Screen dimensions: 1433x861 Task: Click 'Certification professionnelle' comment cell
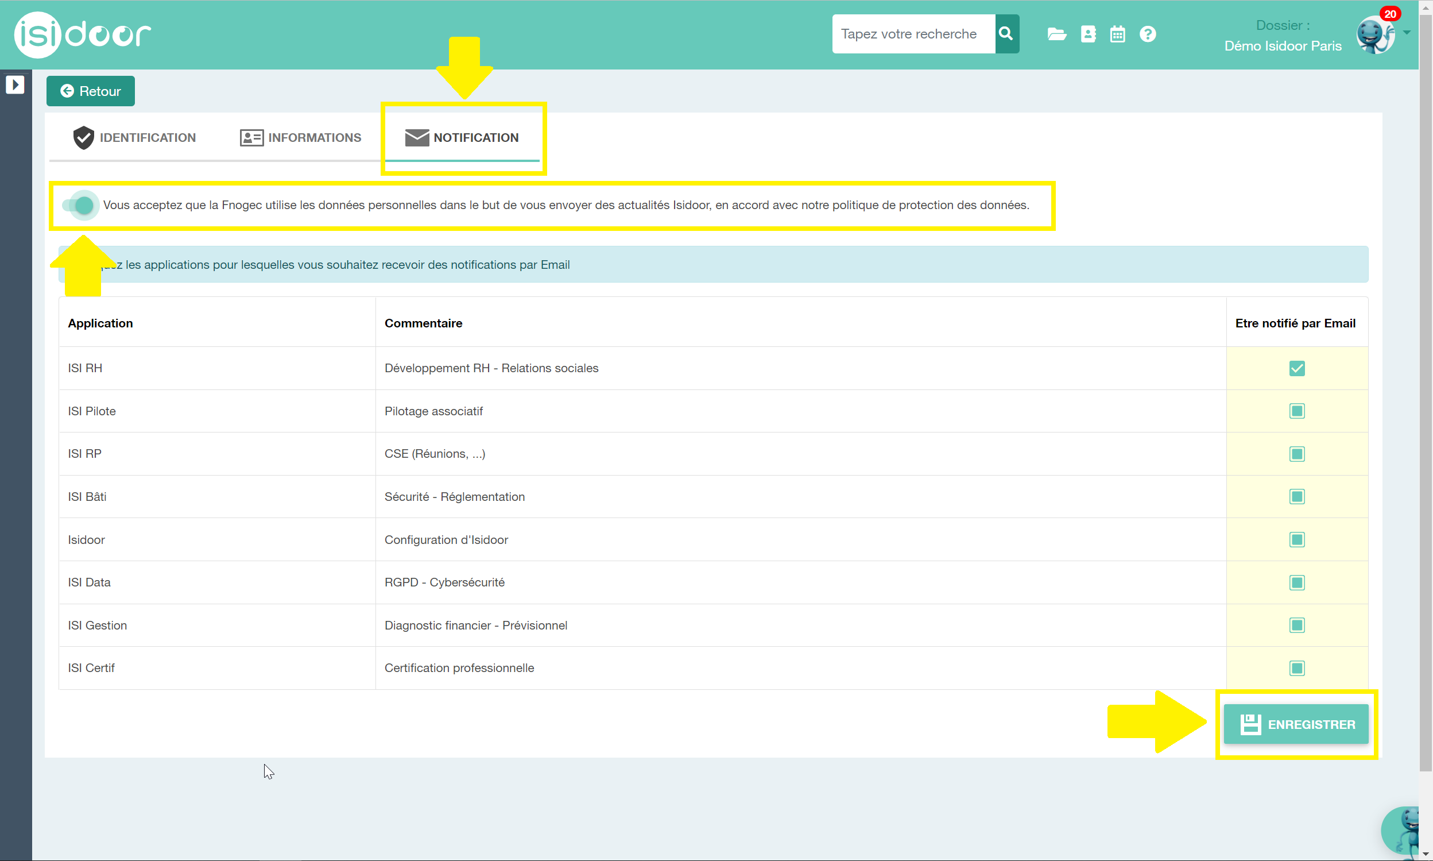click(x=800, y=669)
